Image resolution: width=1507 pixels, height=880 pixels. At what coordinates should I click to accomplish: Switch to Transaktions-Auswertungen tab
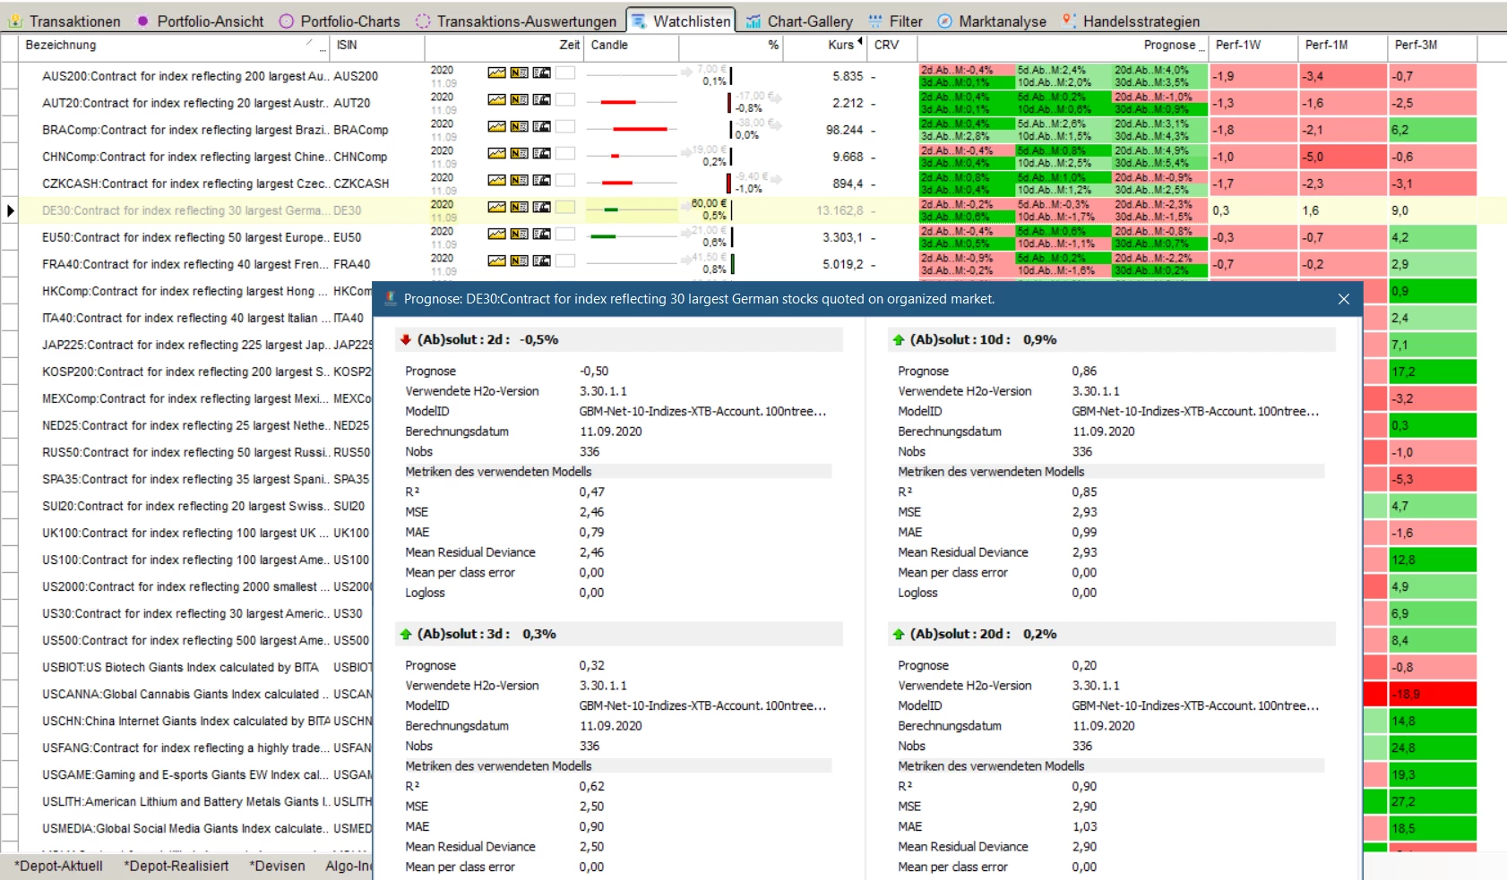pyautogui.click(x=517, y=21)
